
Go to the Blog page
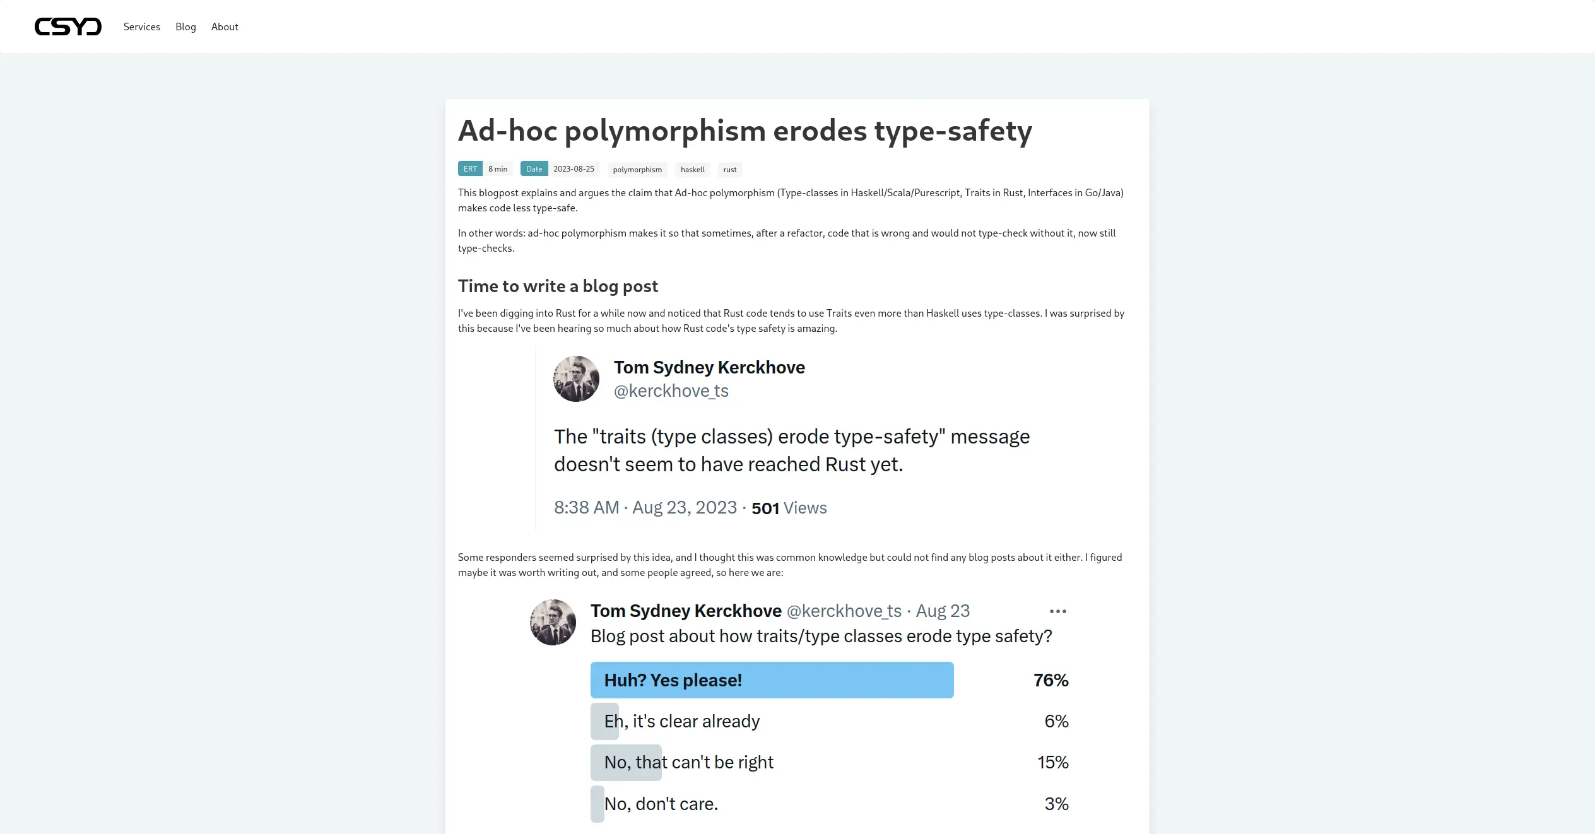point(185,26)
